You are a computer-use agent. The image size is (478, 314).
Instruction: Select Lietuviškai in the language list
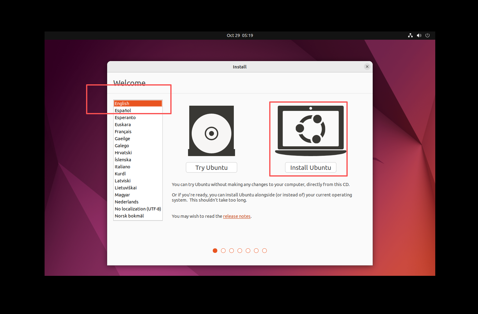138,188
